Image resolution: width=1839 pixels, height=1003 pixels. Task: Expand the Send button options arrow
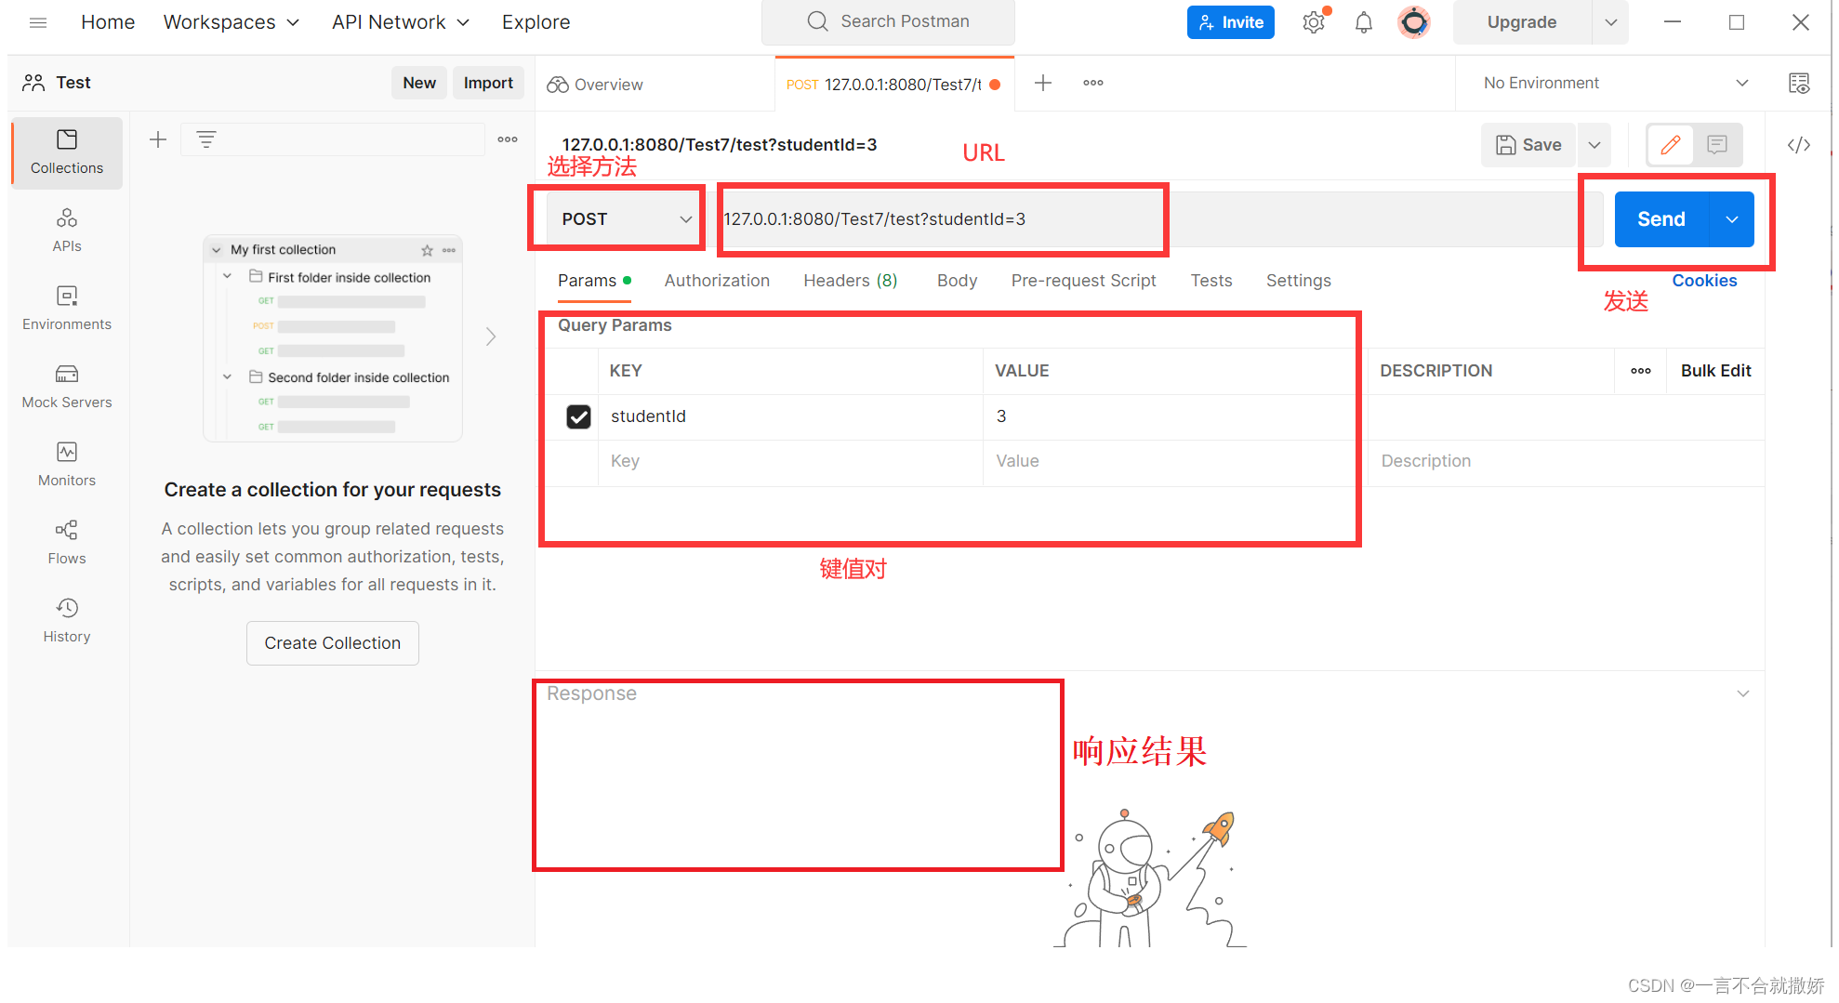coord(1732,219)
